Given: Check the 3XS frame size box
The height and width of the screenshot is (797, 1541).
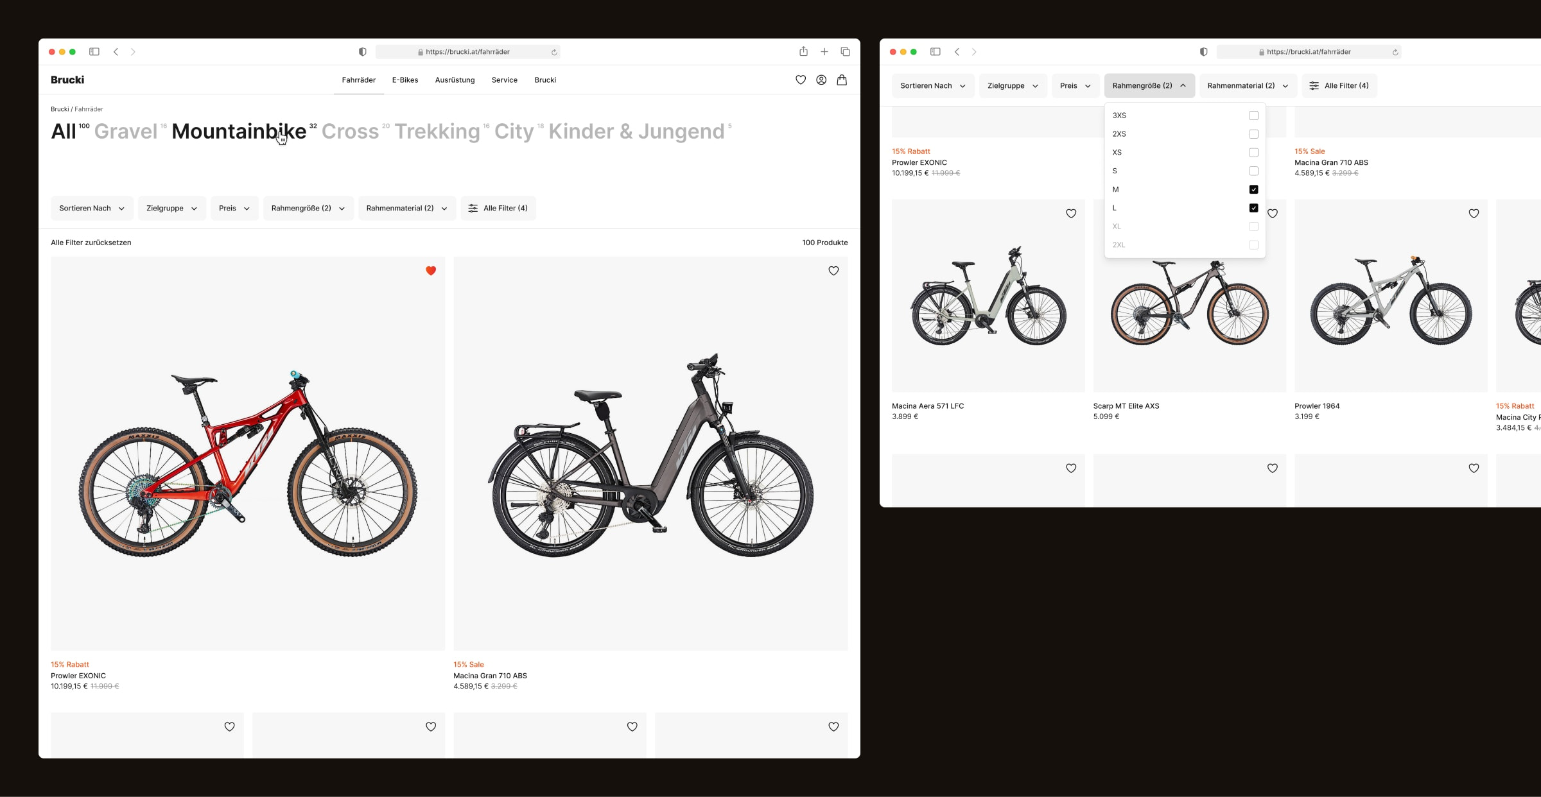Looking at the screenshot, I should coord(1253,116).
